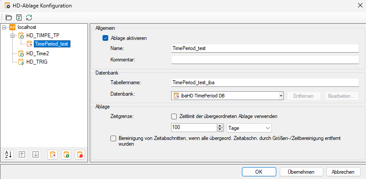Add a time period store

click(x=52, y=154)
